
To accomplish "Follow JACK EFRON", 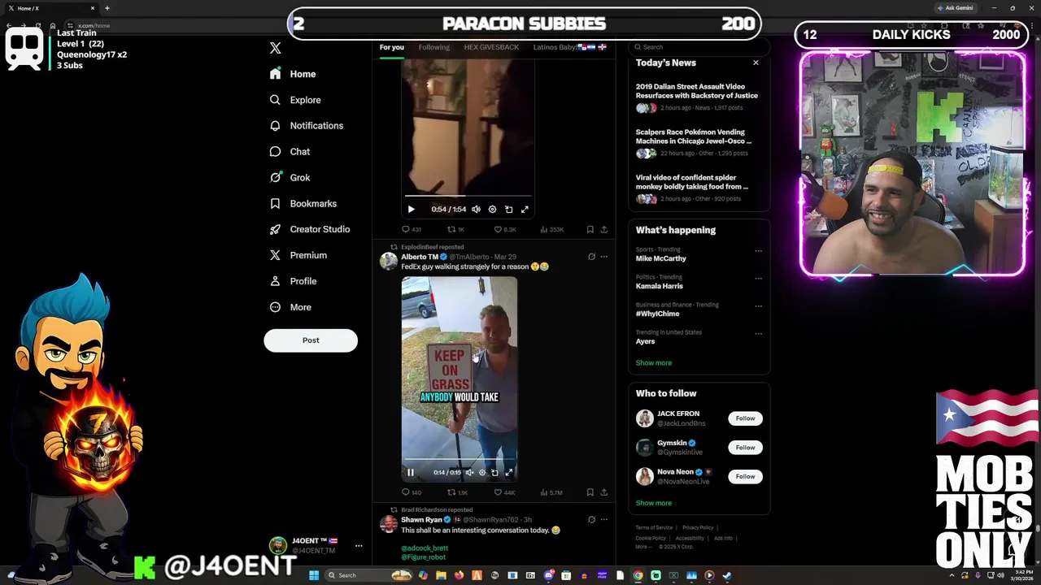I will pyautogui.click(x=745, y=418).
